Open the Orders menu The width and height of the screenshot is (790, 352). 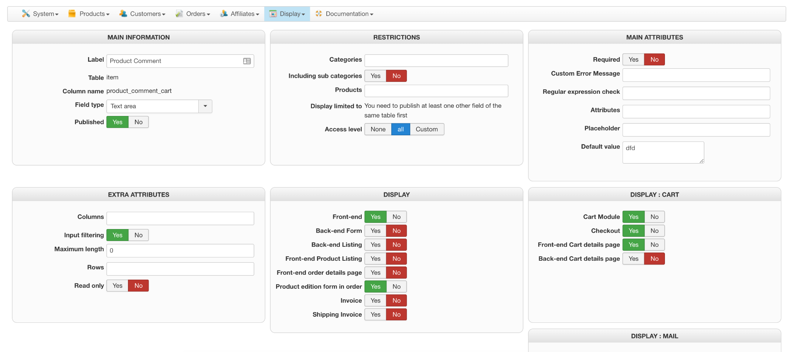point(193,14)
